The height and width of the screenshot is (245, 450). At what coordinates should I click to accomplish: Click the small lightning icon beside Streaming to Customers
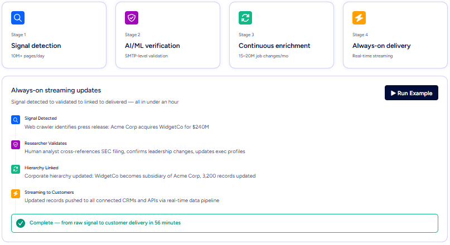click(16, 194)
